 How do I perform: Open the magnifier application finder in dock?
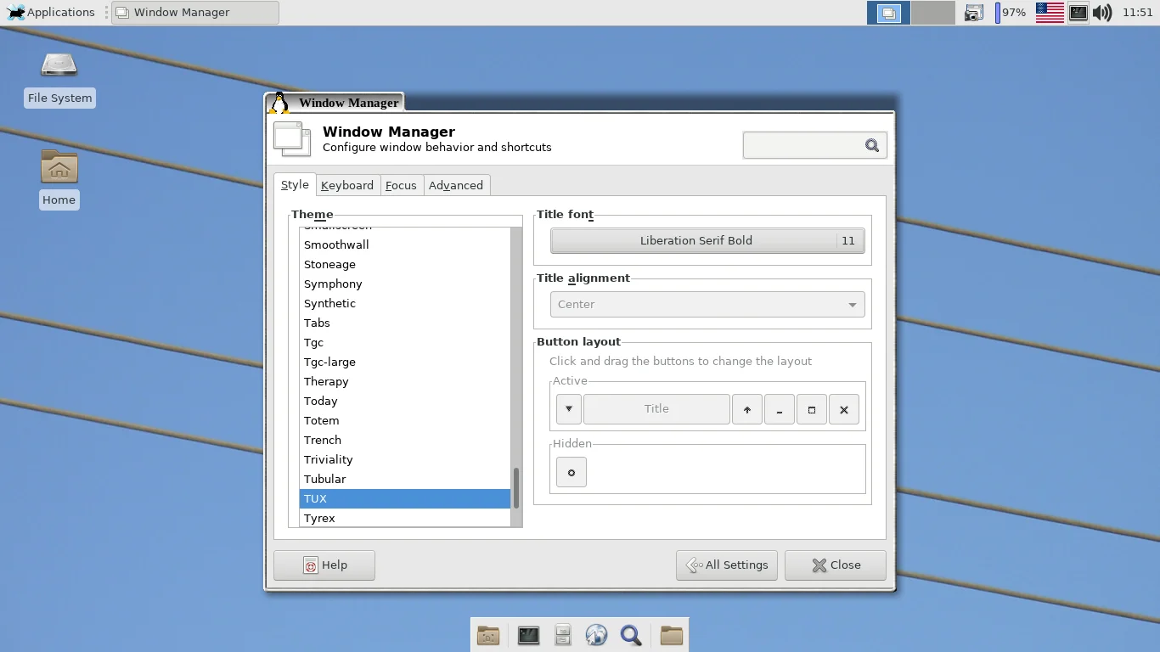point(631,635)
